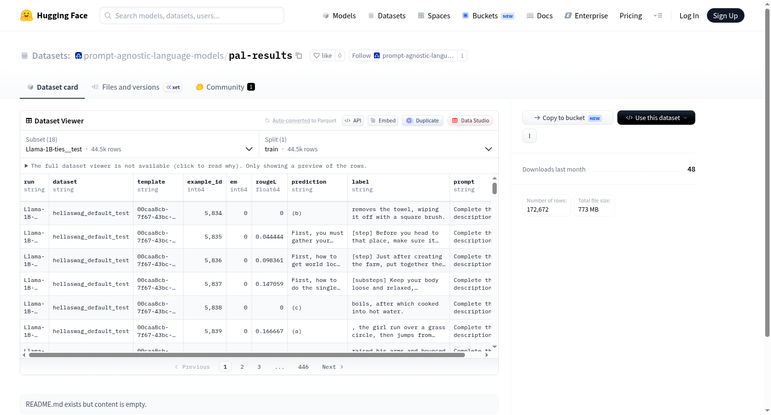Open the Use this dataset dropdown
This screenshot has height=415, width=771.
pos(656,118)
